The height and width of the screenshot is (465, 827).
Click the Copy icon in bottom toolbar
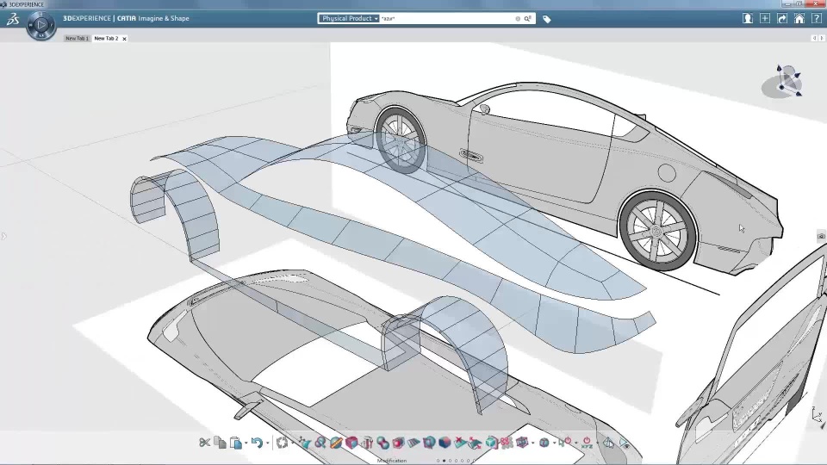pos(221,443)
